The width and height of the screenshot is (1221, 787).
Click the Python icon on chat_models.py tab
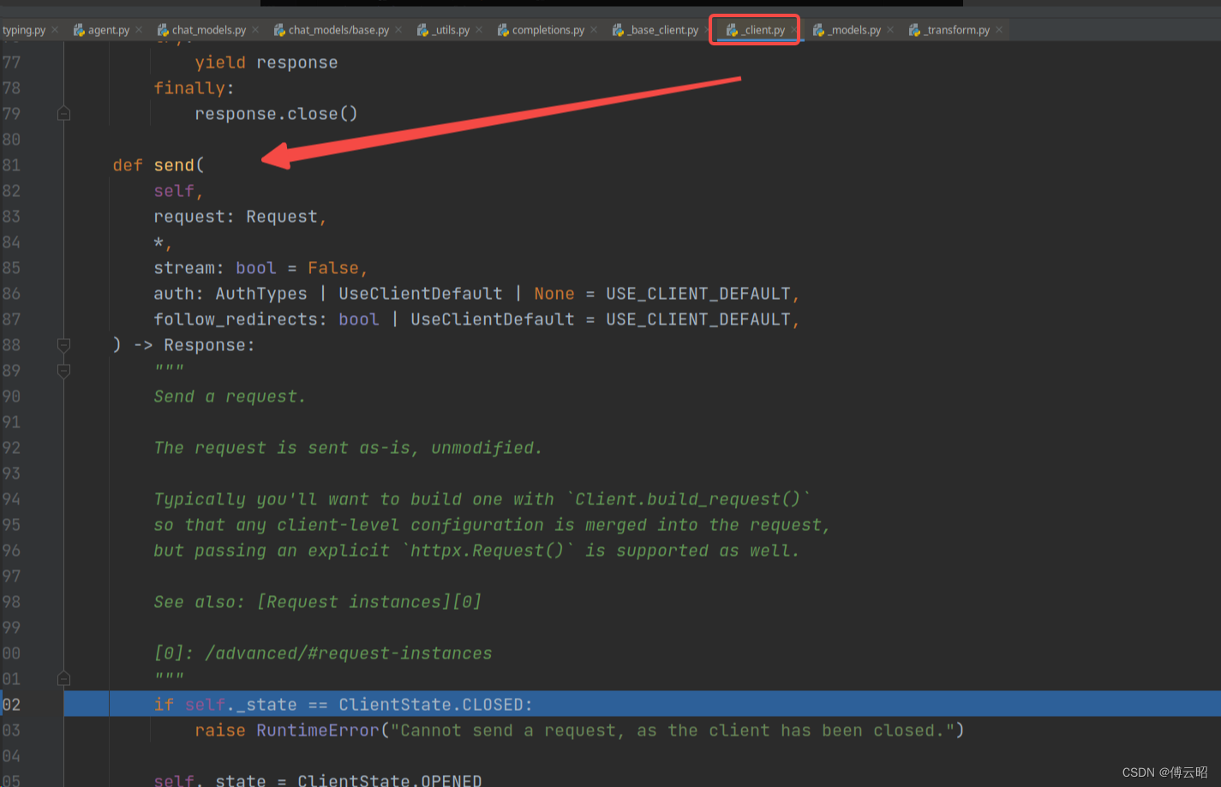pyautogui.click(x=163, y=30)
